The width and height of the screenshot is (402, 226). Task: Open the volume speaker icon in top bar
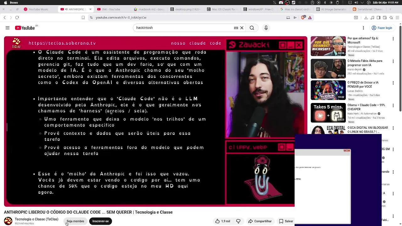pos(356,3)
